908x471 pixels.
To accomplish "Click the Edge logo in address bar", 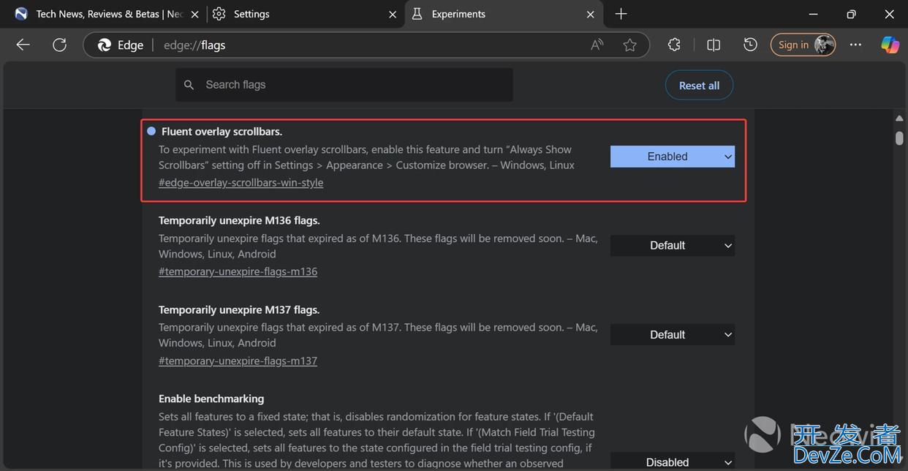I will (105, 45).
